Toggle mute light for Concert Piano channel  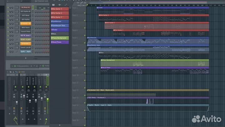tap(8, 32)
